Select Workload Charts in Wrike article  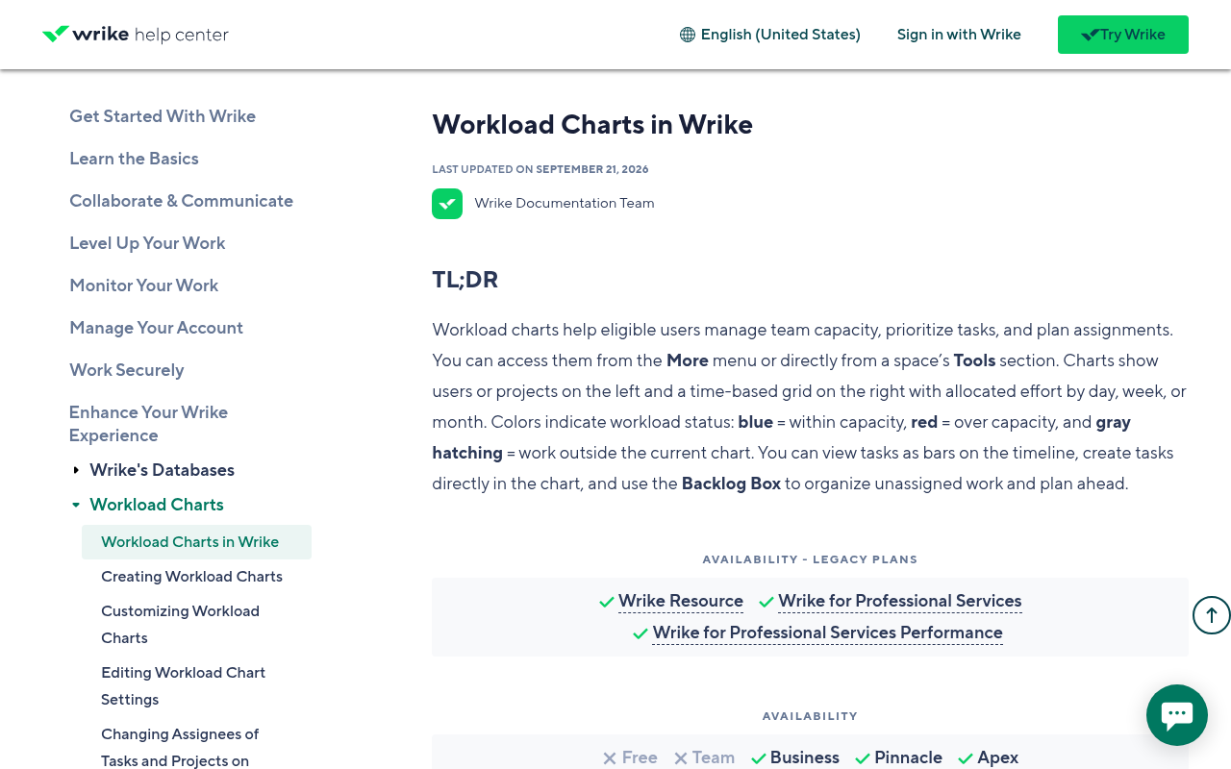(x=196, y=542)
